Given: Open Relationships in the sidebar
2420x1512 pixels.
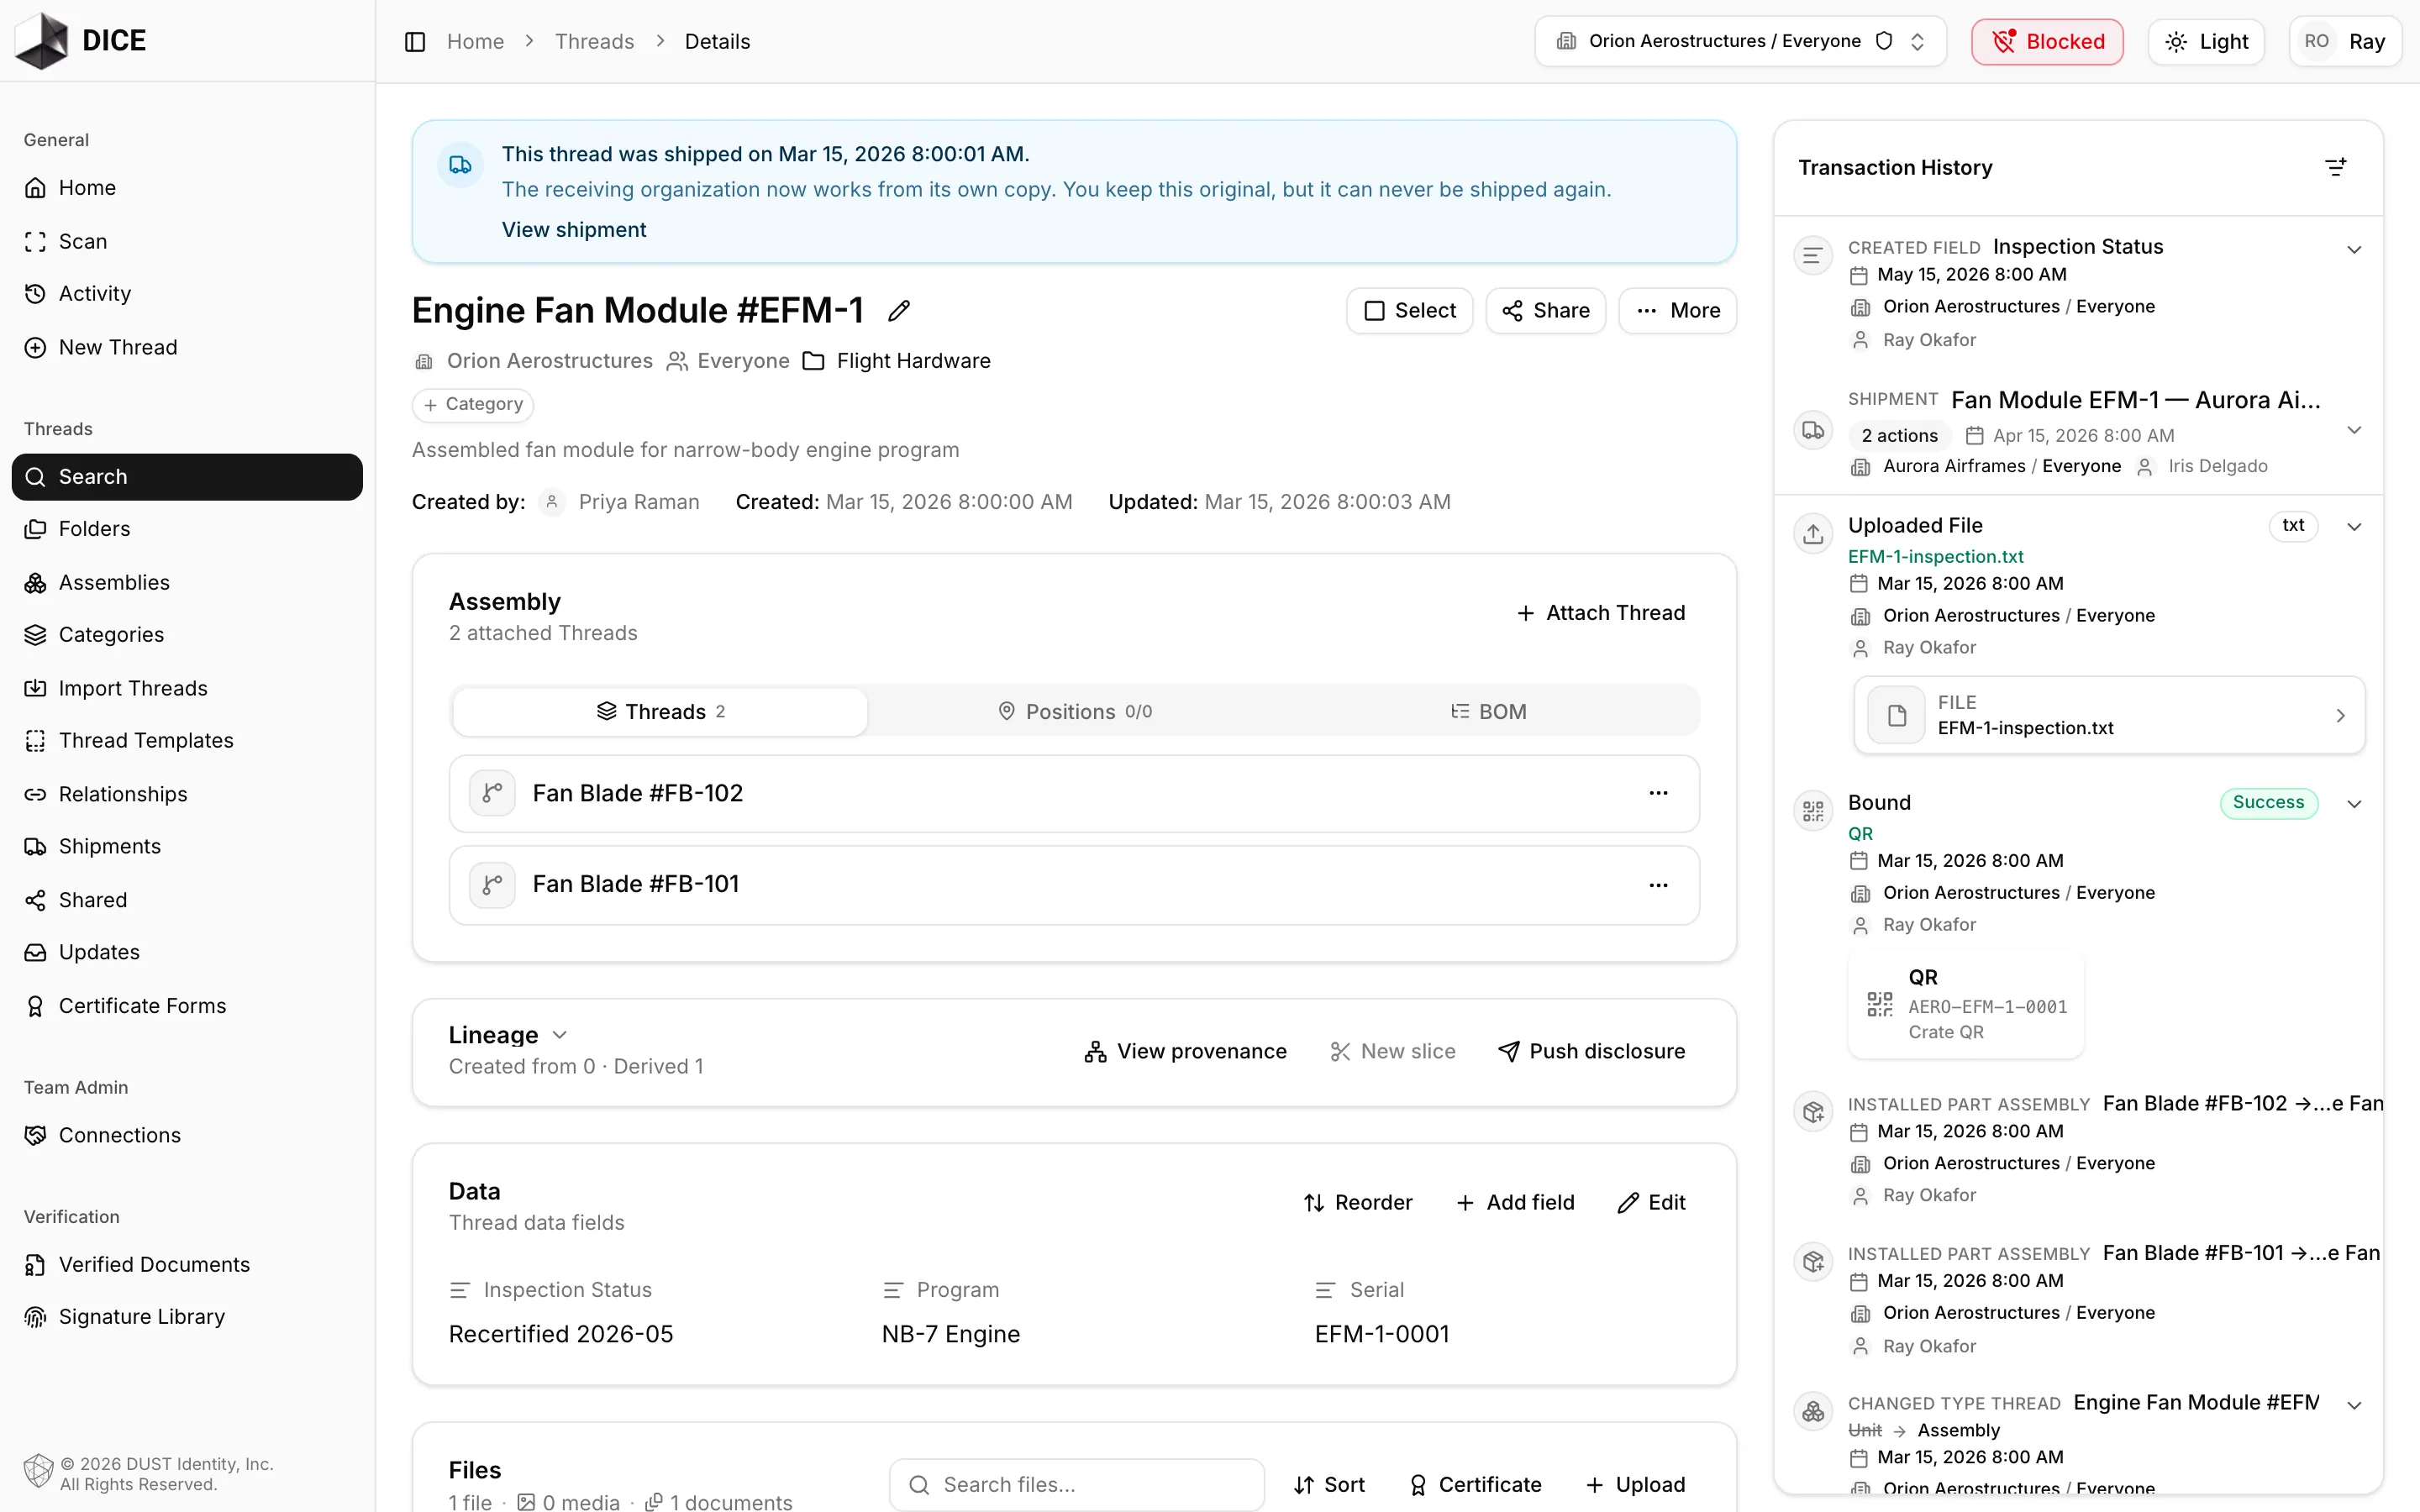Looking at the screenshot, I should [x=187, y=794].
